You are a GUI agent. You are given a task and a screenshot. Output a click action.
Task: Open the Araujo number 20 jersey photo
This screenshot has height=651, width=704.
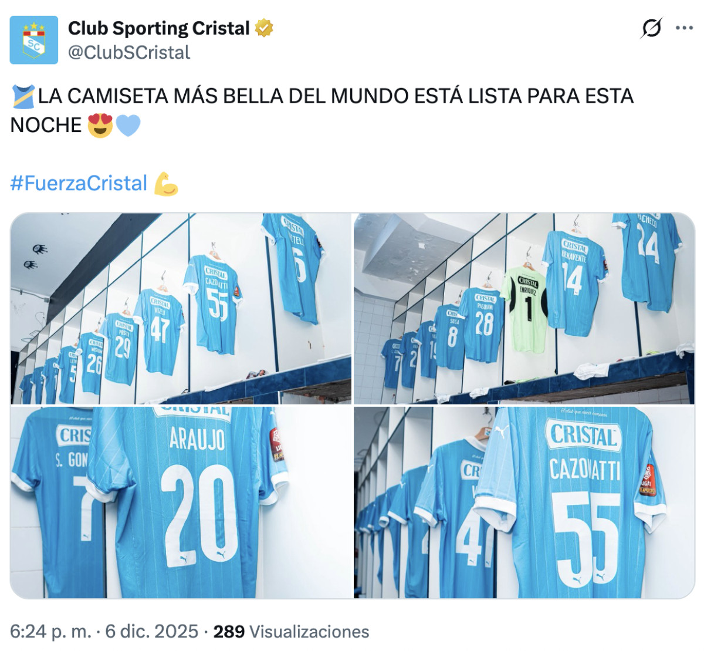pyautogui.click(x=181, y=502)
